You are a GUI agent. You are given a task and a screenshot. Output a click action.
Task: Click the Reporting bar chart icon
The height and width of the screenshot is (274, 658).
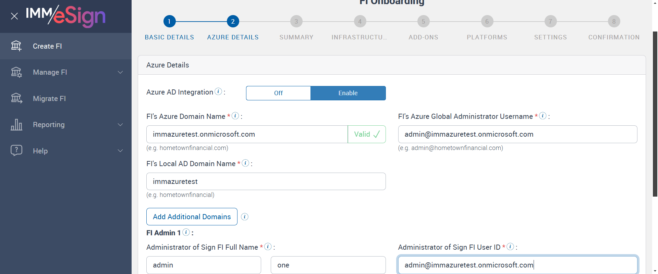16,125
